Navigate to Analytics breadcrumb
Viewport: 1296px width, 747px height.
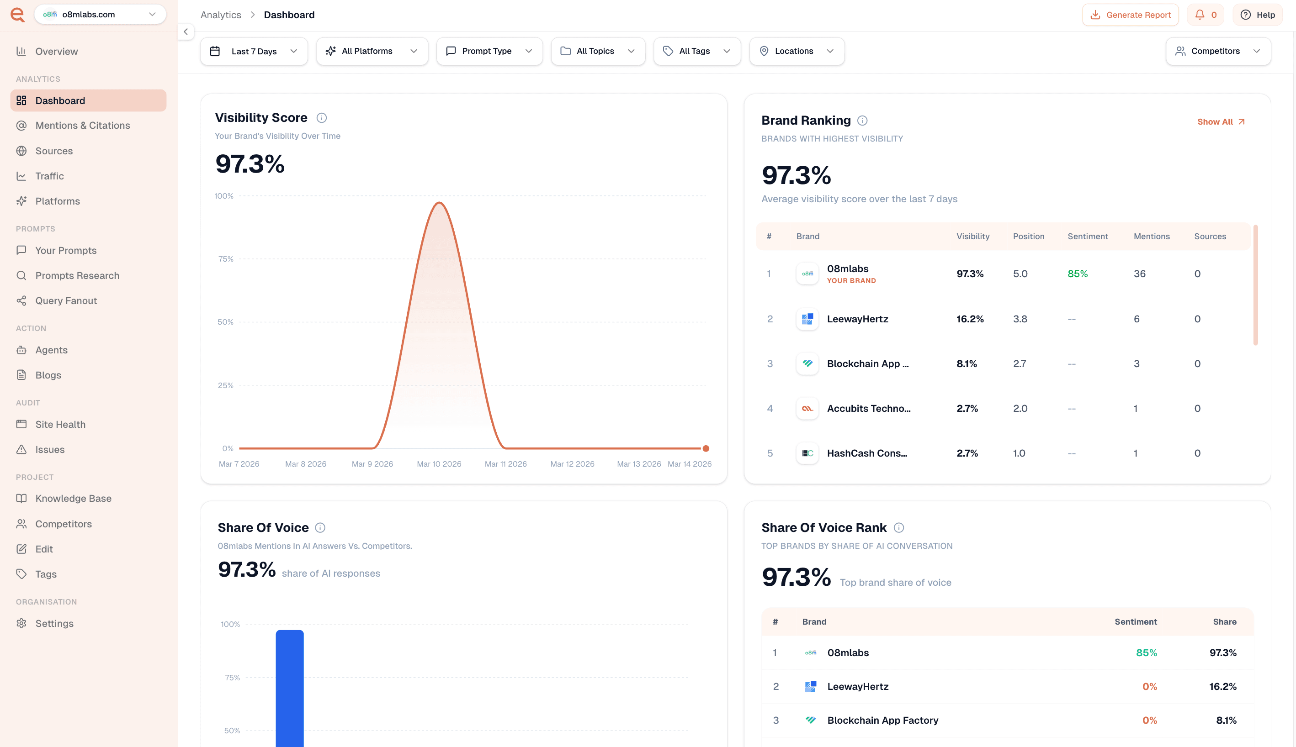(x=220, y=14)
